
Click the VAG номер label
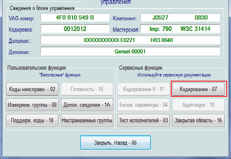[x=21, y=18]
